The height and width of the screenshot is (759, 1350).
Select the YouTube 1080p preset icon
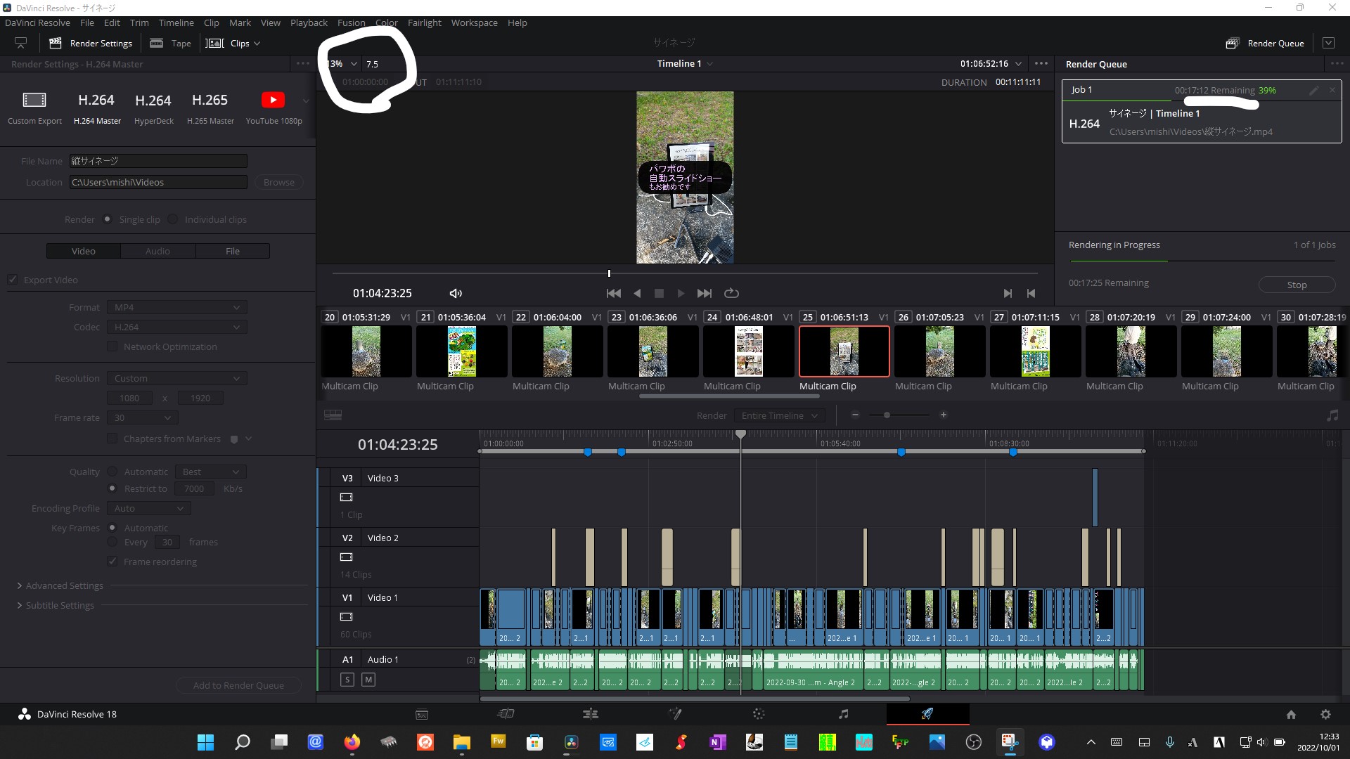tap(273, 100)
